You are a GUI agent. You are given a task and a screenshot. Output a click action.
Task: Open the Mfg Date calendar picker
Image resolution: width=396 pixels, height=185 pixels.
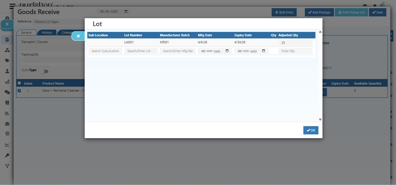coord(227,51)
